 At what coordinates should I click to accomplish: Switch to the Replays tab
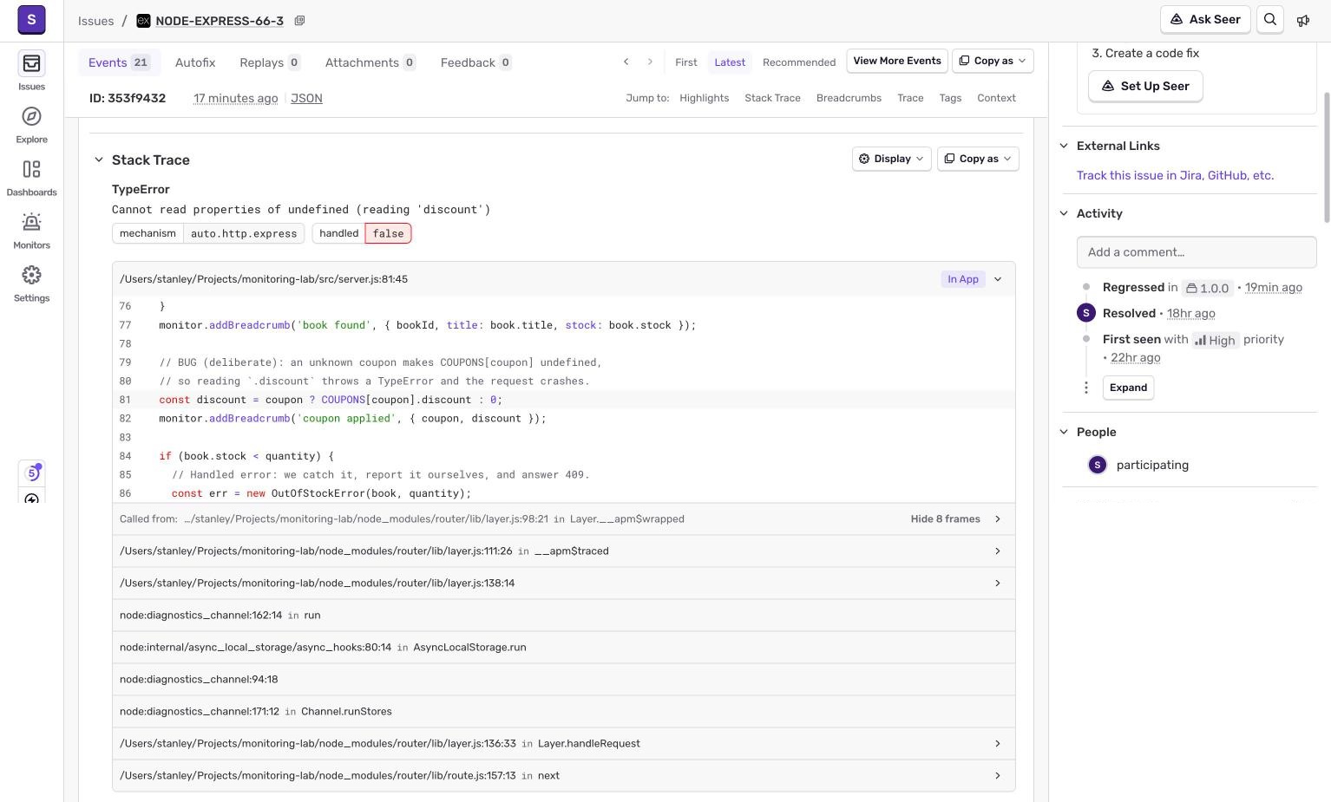[270, 62]
